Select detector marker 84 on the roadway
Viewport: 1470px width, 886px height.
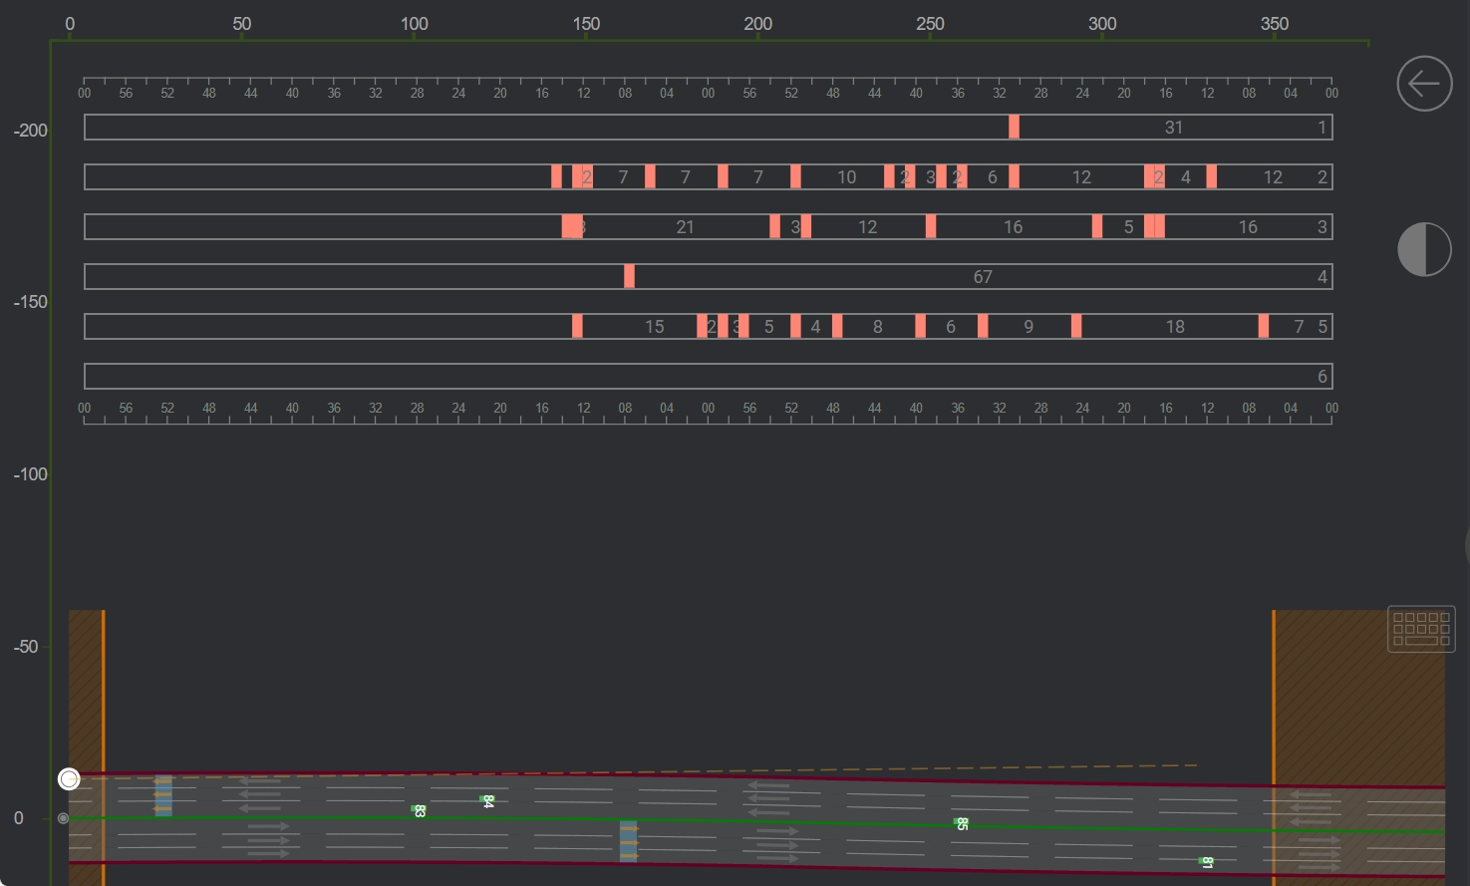pos(487,800)
